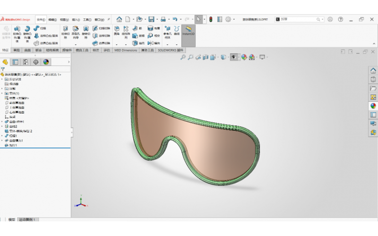Viewport: 378px width, 236px height.
Task: Open the DisplayManager color ball tab
Action: tap(46, 62)
